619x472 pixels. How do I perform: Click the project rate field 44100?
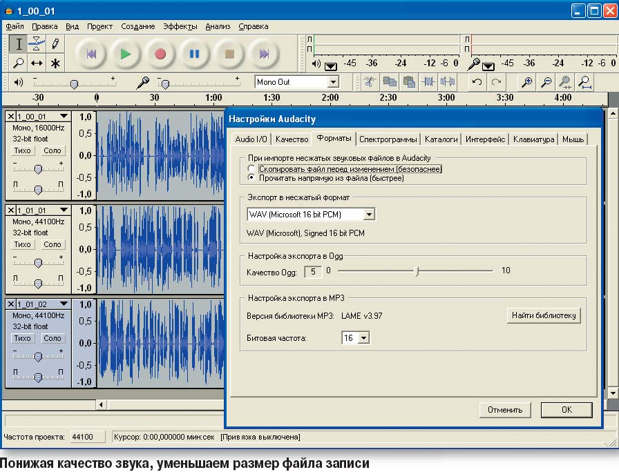pyautogui.click(x=86, y=437)
